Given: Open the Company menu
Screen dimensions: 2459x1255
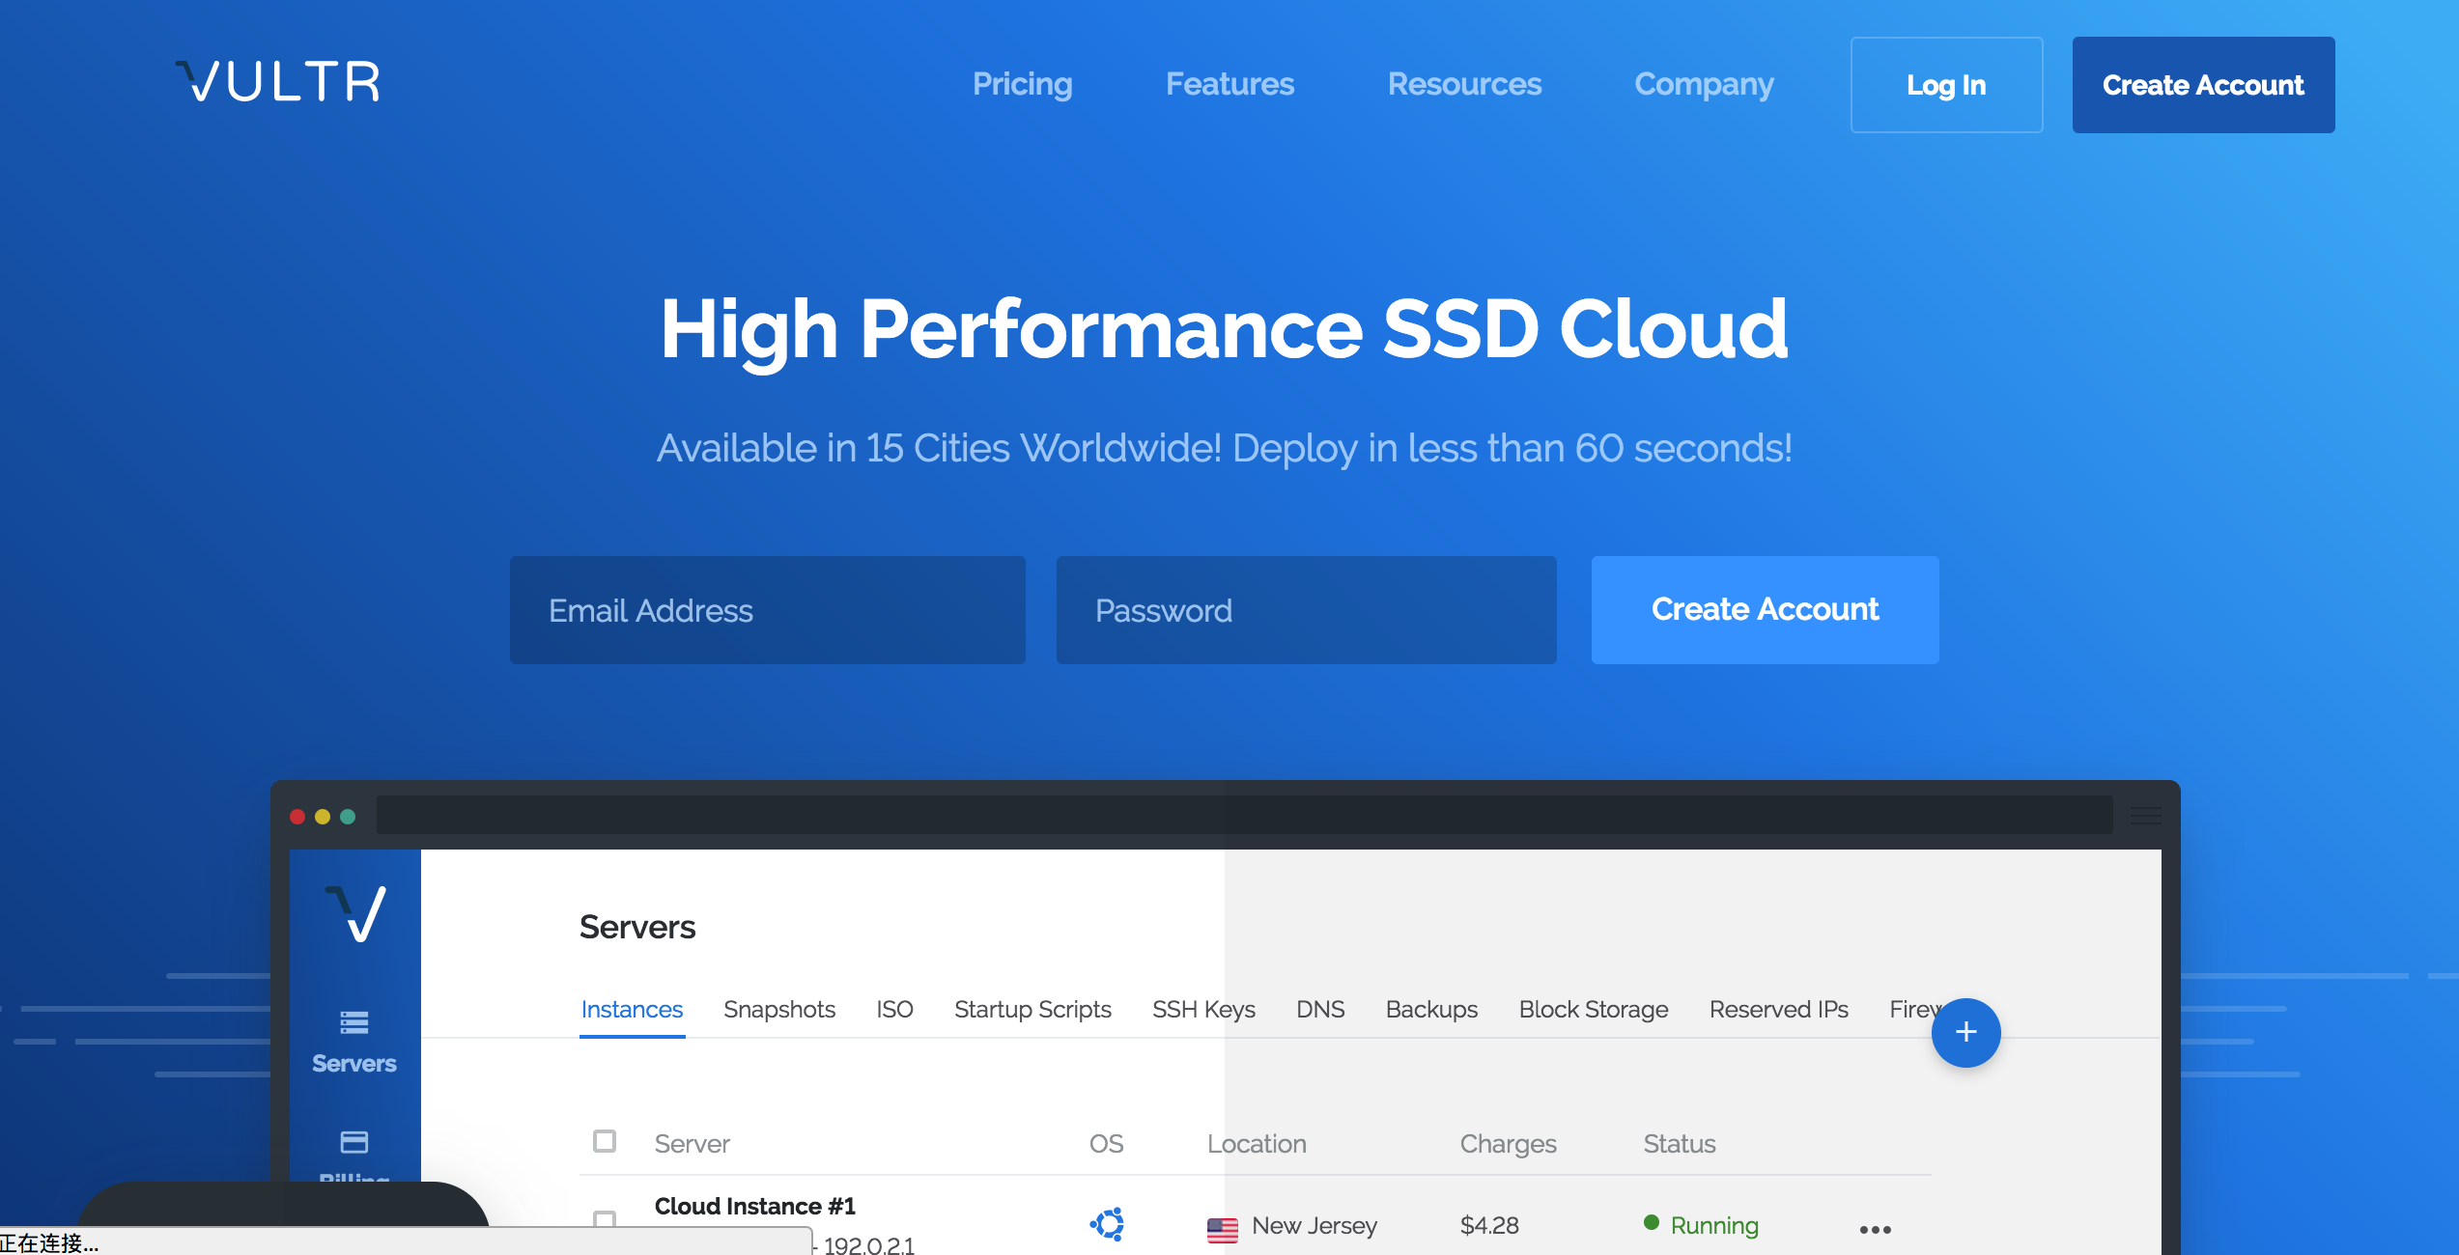Looking at the screenshot, I should pyautogui.click(x=1704, y=84).
